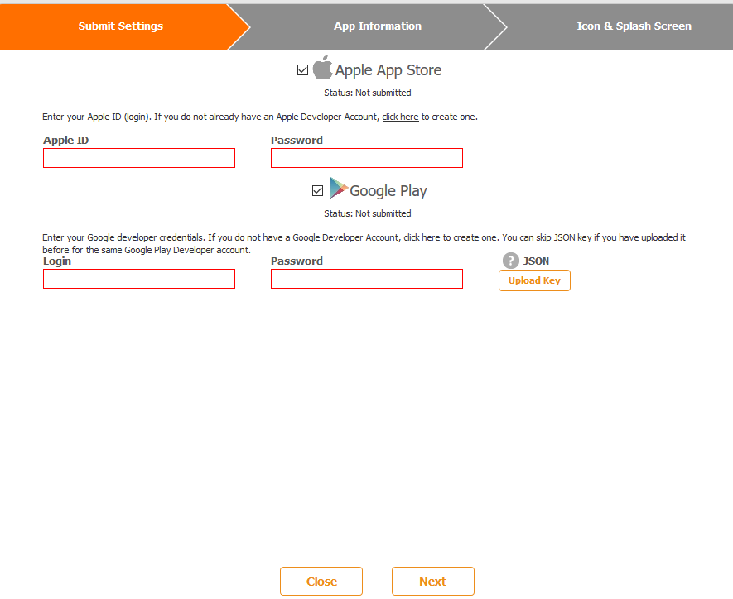The width and height of the screenshot is (733, 599).
Task: Switch to the Submit Settings step
Action: [121, 26]
